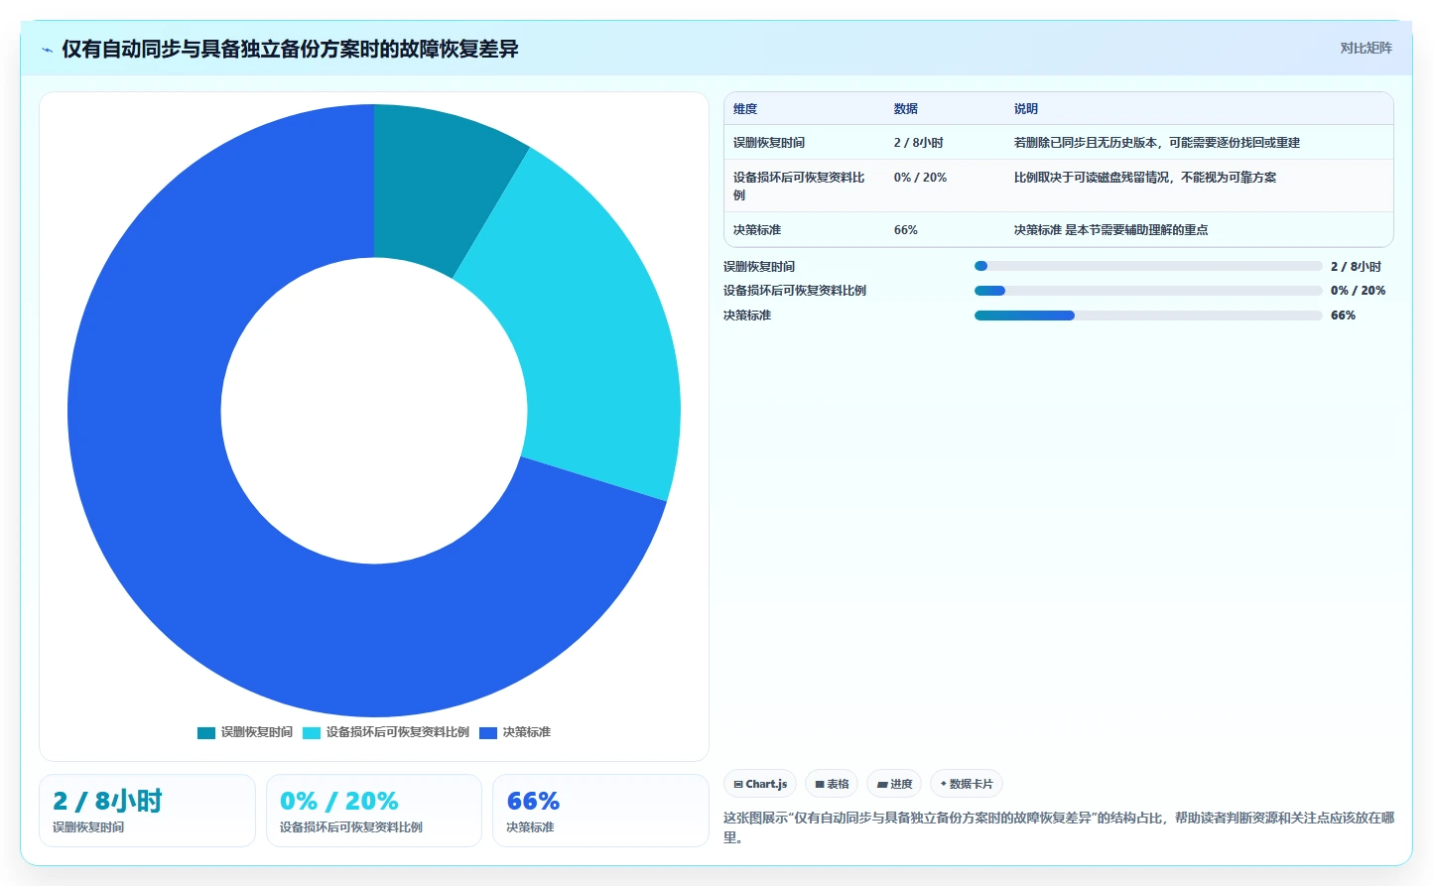1433x886 pixels.
Task: Click the 0% / 20% value beside progress bar
Action: [x=1358, y=291]
